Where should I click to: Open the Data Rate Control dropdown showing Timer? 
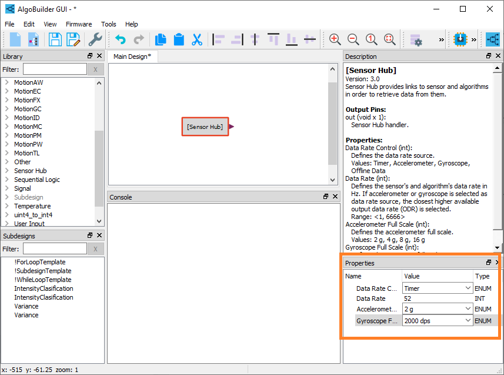coord(438,288)
